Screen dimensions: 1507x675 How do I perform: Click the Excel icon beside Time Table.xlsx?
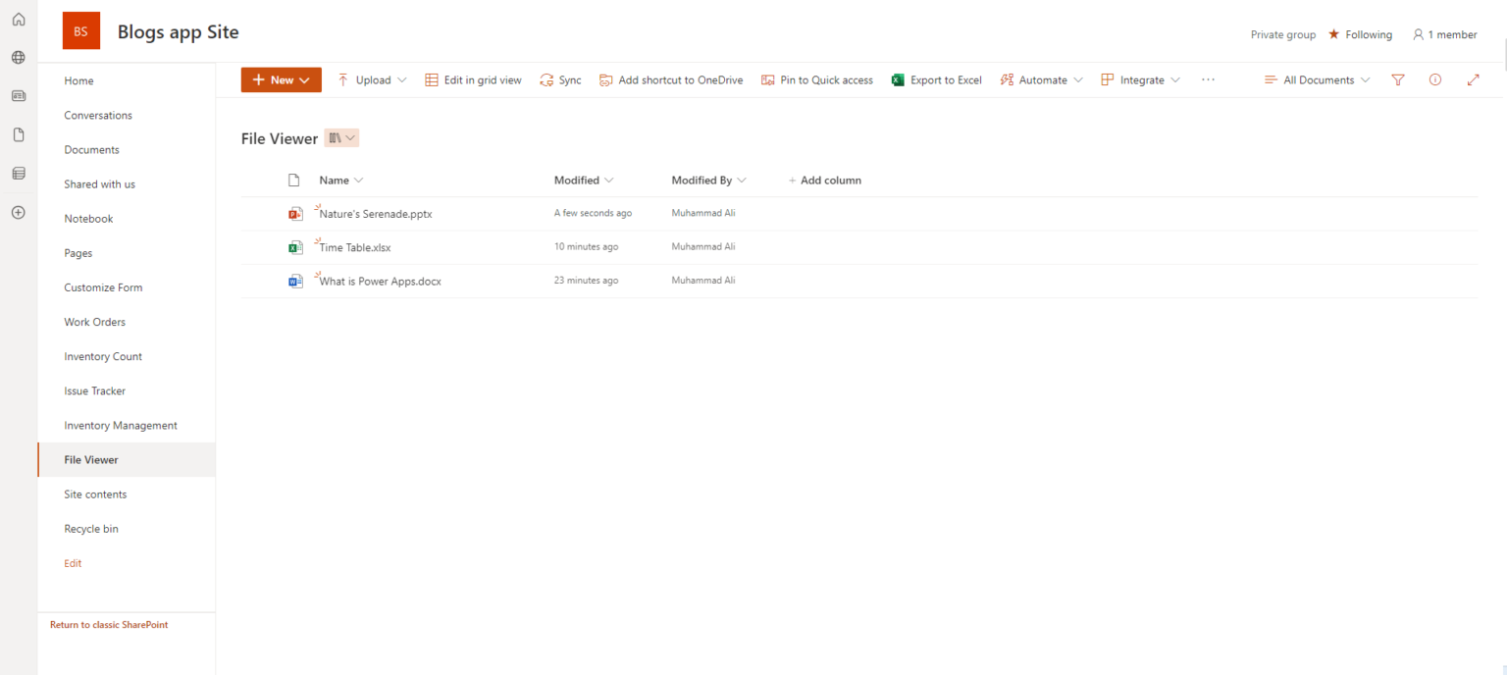click(x=295, y=246)
